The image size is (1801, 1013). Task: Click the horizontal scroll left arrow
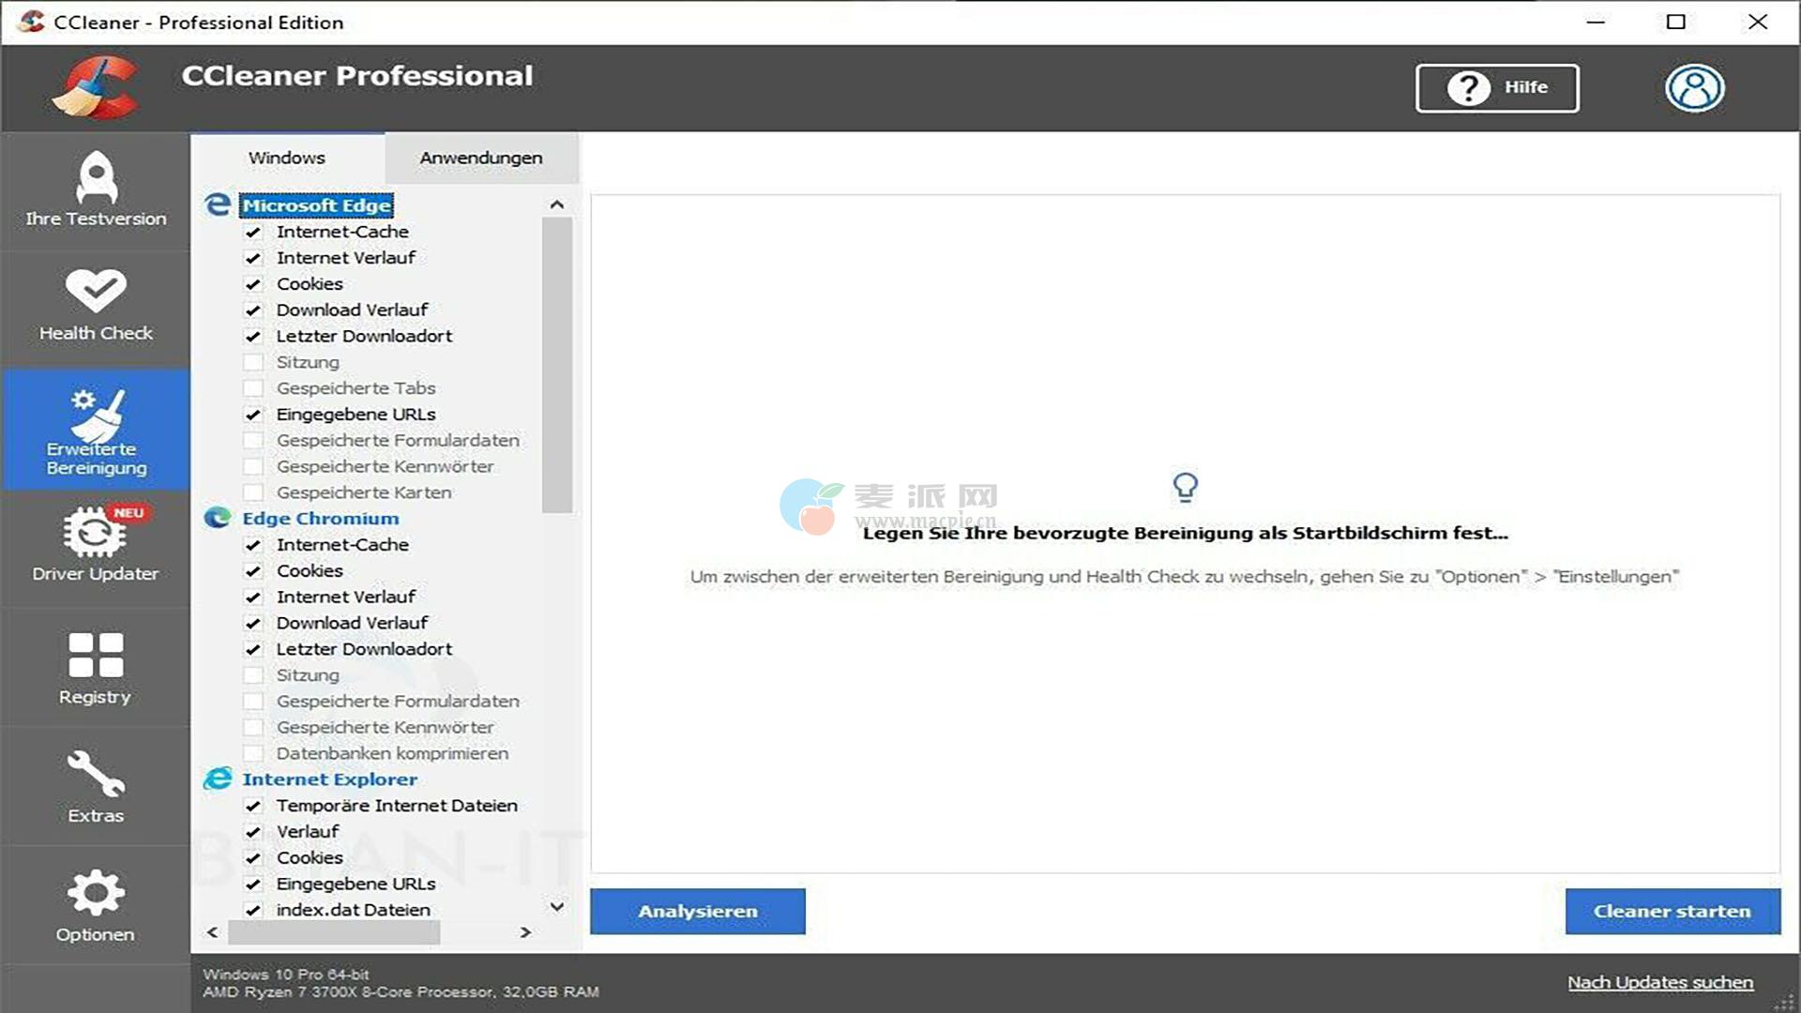(213, 931)
